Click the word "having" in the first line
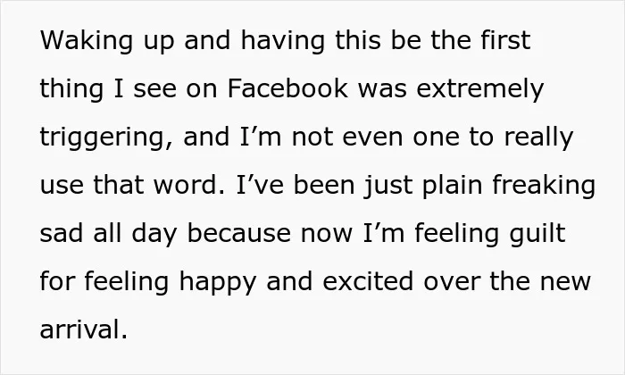 pos(283,41)
